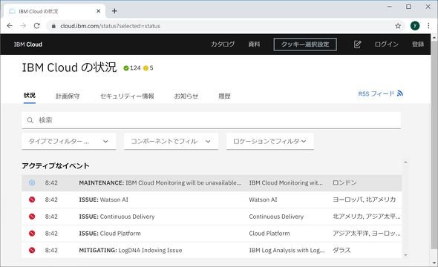The height and width of the screenshot is (267, 438).
Task: Click the ログイン link in header
Action: point(386,44)
